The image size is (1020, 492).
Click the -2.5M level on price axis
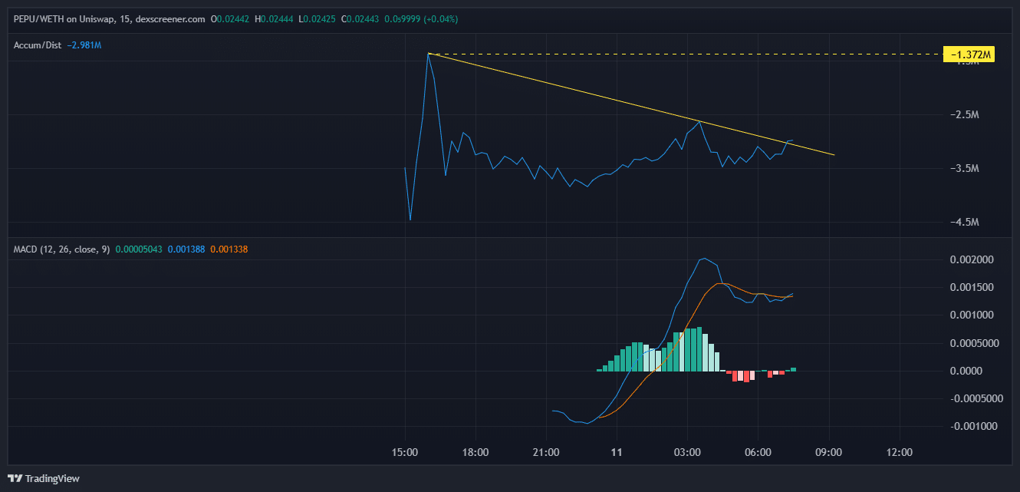[964, 114]
